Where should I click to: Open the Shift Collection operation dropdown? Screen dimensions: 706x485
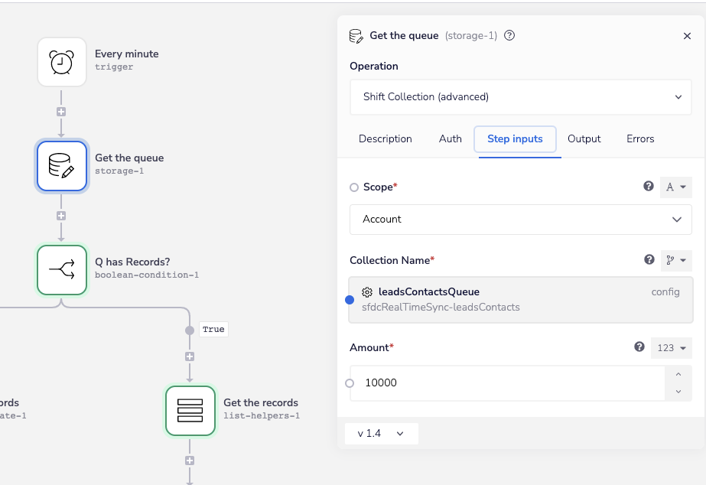[520, 97]
